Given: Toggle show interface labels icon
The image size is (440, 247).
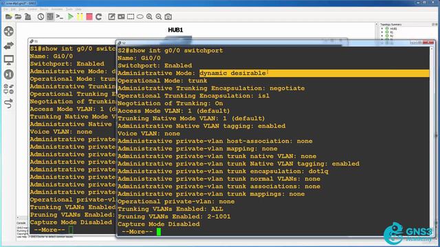Looking at the screenshot, I should pos(50,16).
